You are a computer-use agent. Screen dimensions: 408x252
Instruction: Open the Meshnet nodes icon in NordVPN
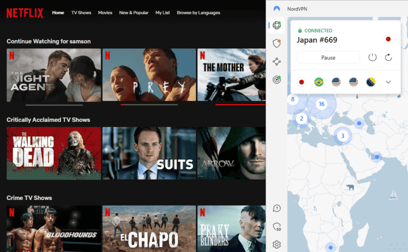click(x=276, y=62)
